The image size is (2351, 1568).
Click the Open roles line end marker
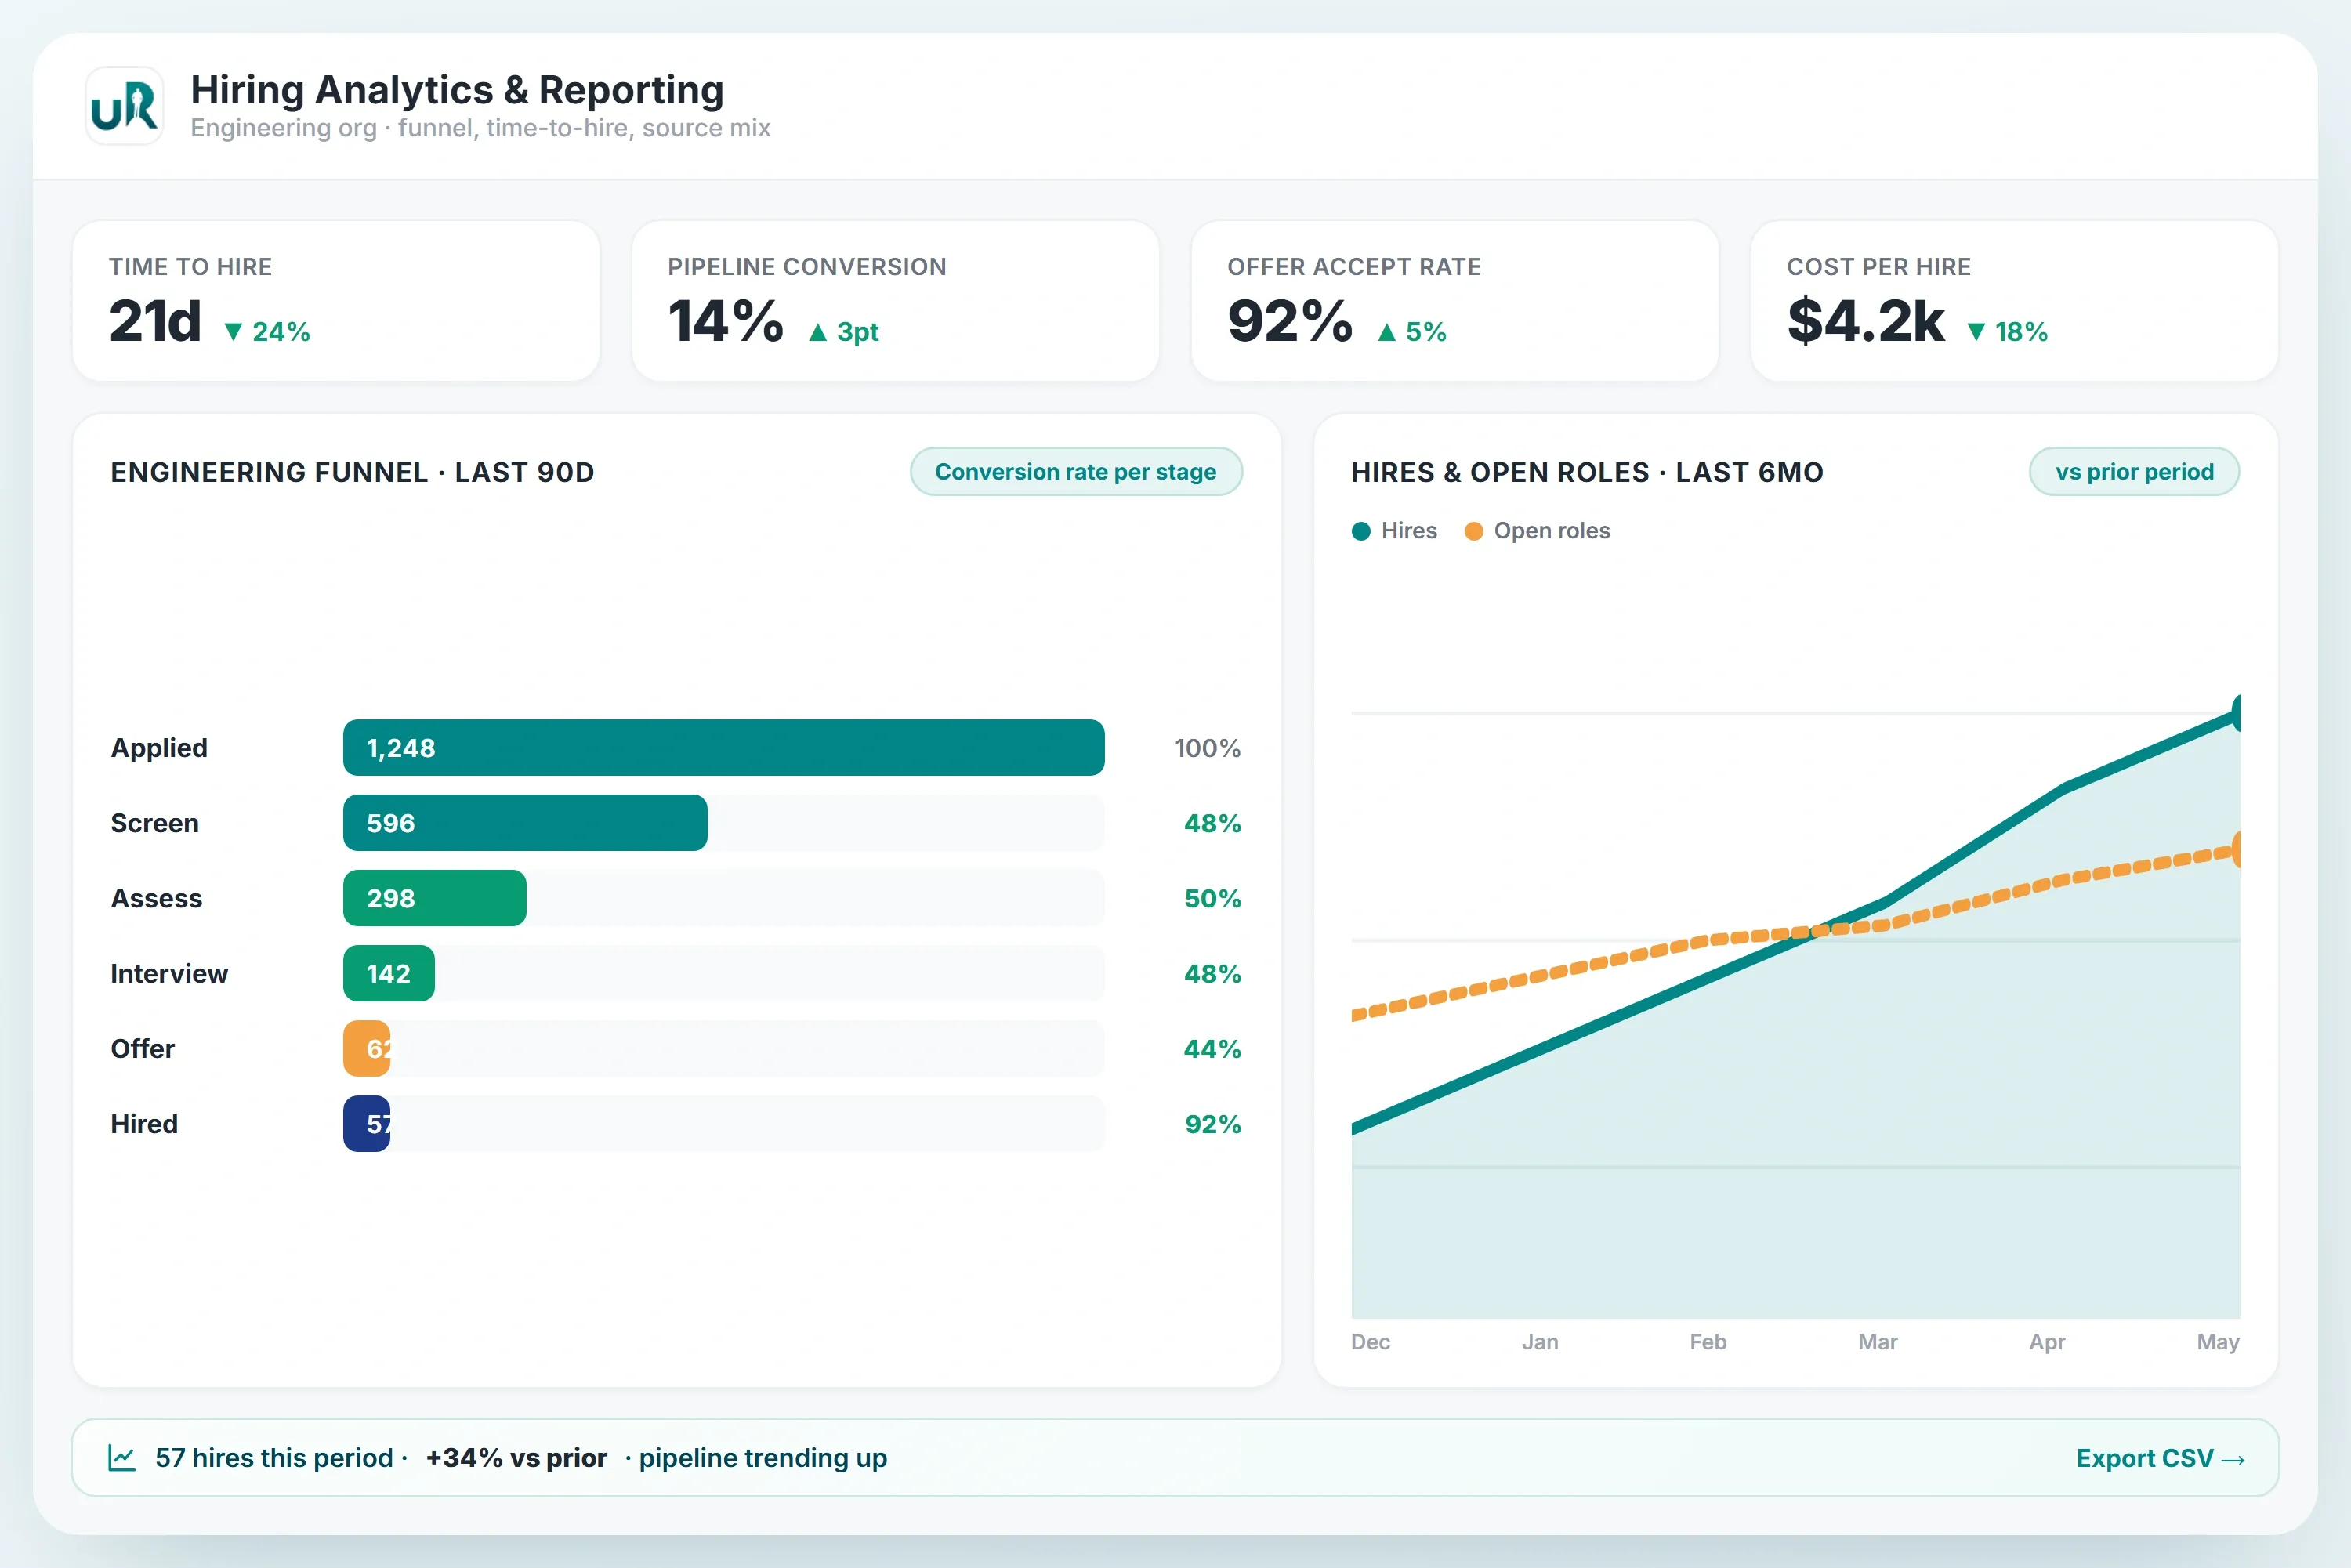2236,850
